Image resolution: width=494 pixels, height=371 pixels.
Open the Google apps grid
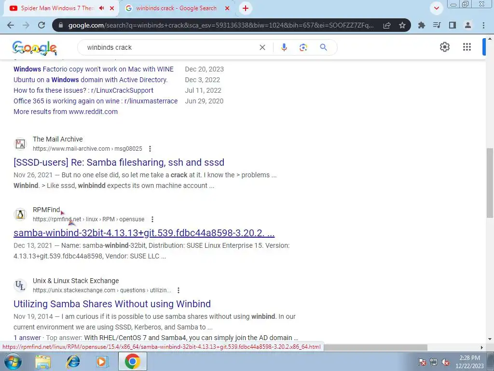467,47
